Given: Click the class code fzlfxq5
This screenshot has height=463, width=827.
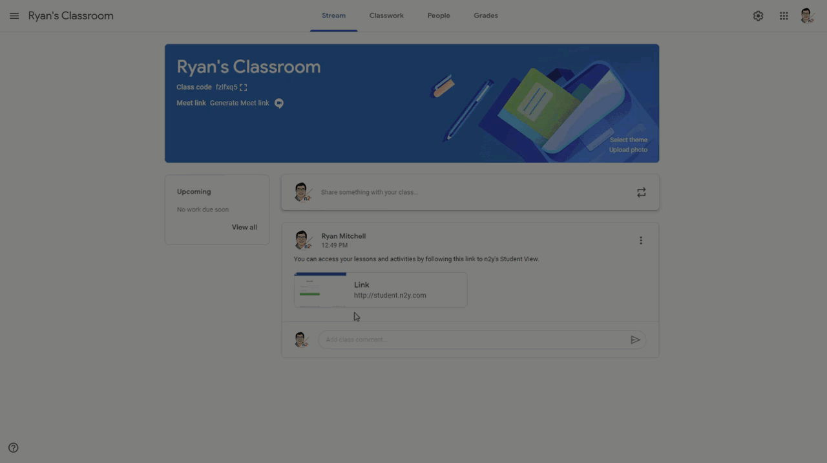Looking at the screenshot, I should coord(226,87).
